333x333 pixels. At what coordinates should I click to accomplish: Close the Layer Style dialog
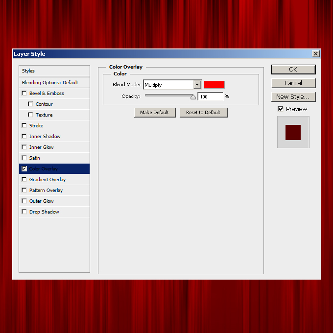316,54
